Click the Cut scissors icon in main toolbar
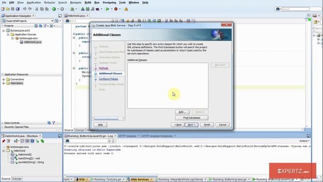Image resolution: width=323 pixels, height=182 pixels. point(37,9)
